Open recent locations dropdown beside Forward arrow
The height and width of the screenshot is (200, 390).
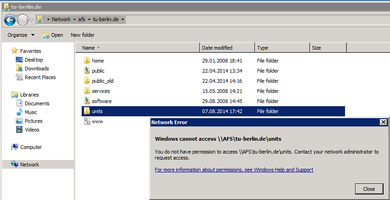tap(32, 20)
